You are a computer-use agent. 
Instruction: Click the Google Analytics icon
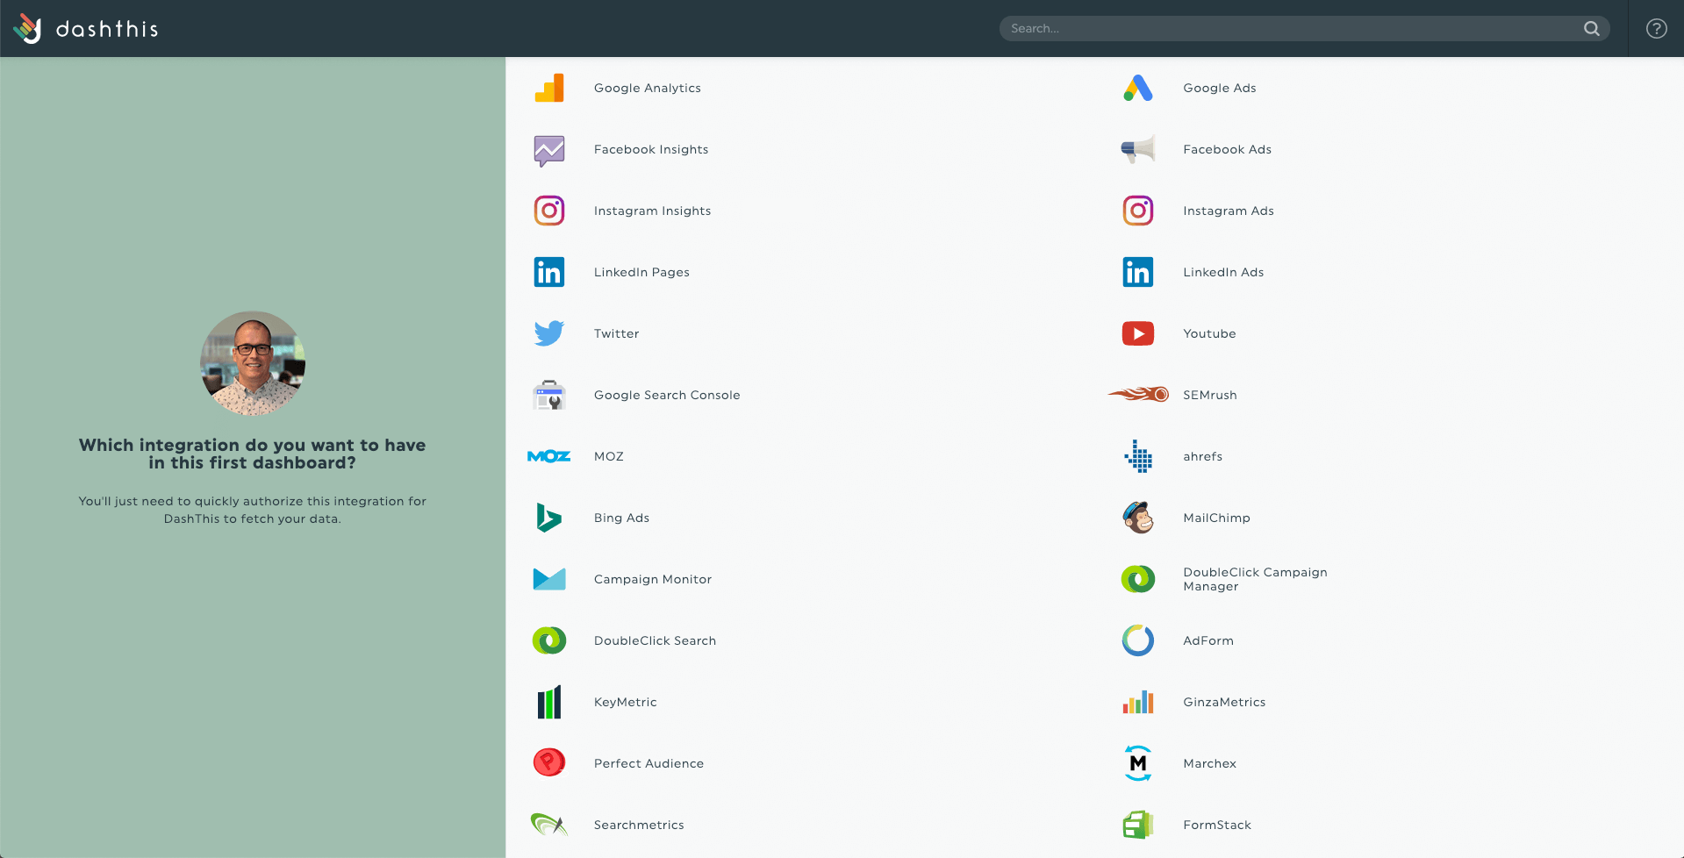point(549,88)
